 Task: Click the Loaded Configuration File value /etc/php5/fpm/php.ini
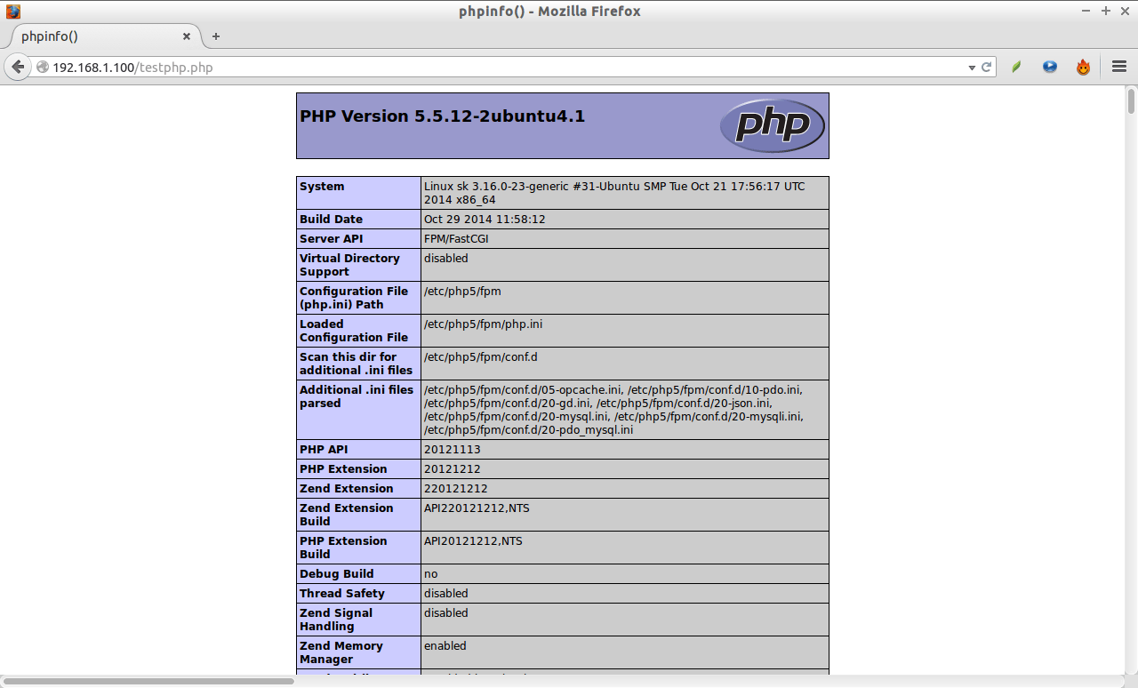(x=483, y=324)
